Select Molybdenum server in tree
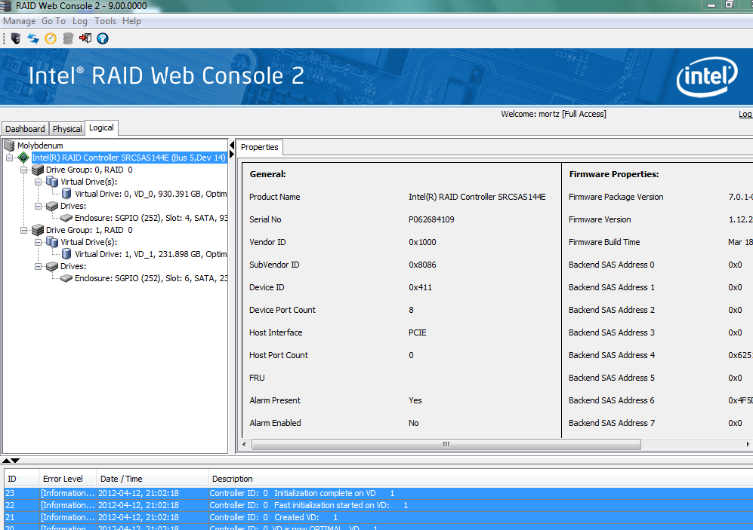The image size is (753, 530). tap(40, 146)
